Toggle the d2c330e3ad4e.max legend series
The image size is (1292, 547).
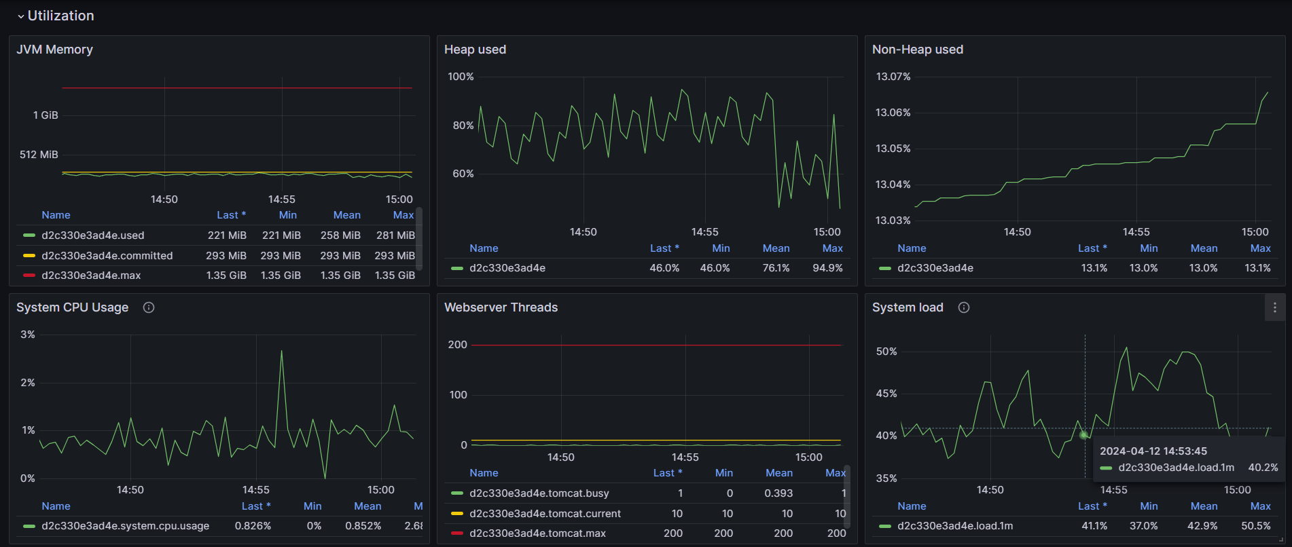tap(91, 276)
